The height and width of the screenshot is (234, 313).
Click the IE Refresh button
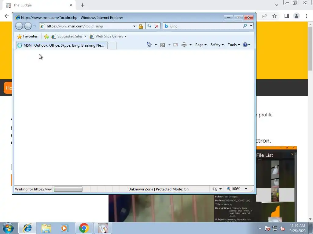(149, 26)
